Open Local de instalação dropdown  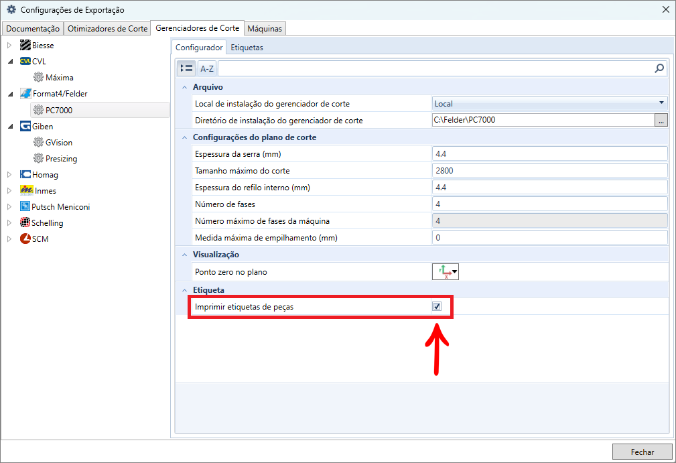549,103
